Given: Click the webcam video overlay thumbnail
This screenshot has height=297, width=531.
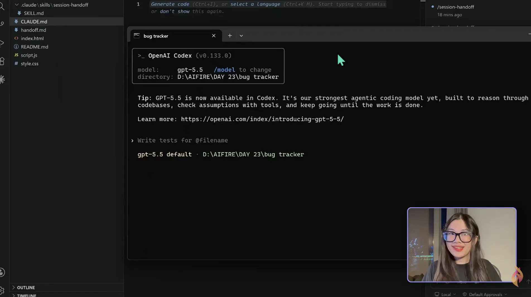Looking at the screenshot, I should click(x=462, y=245).
